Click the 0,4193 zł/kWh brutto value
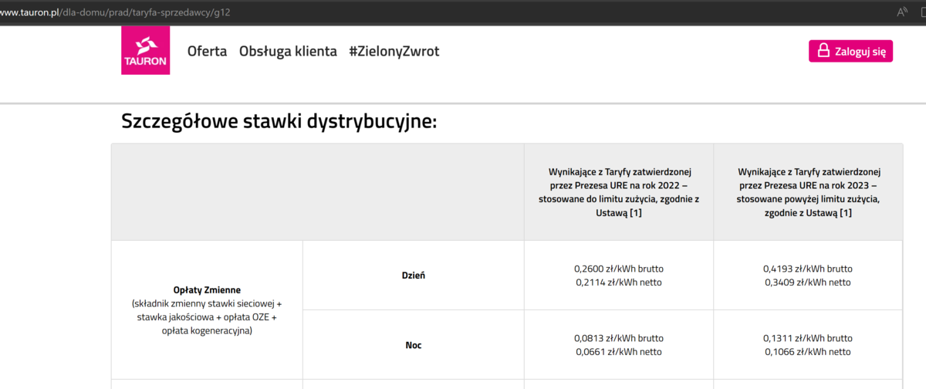Image resolution: width=926 pixels, height=389 pixels. point(808,269)
